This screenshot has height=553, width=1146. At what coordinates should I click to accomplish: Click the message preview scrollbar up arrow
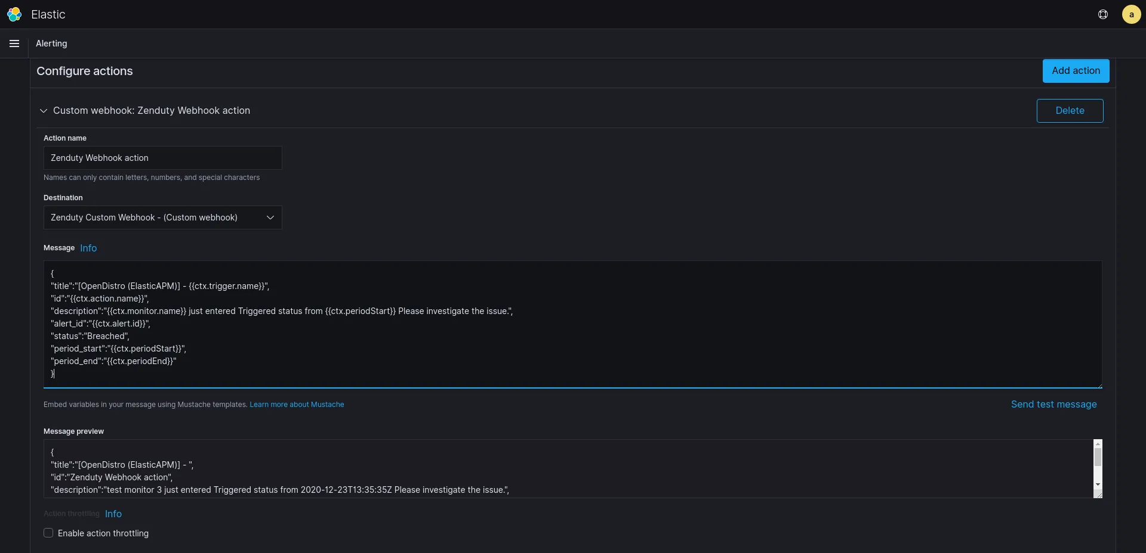pyautogui.click(x=1098, y=444)
